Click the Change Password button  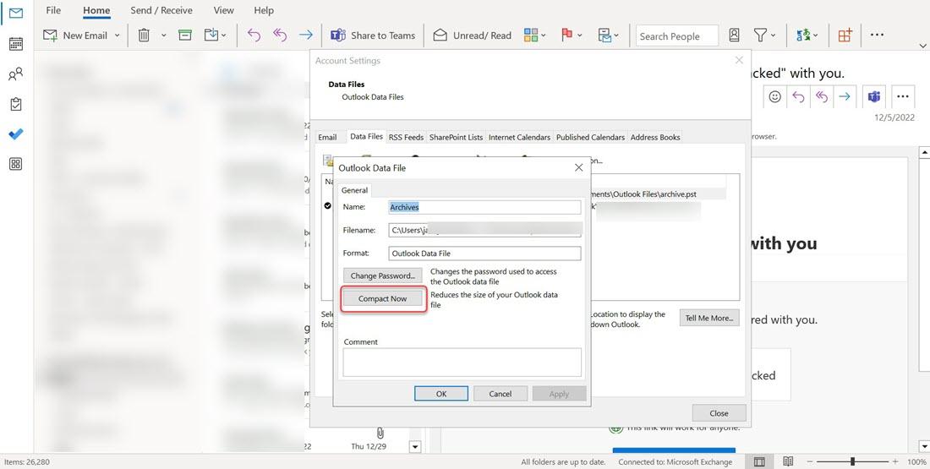382,275
